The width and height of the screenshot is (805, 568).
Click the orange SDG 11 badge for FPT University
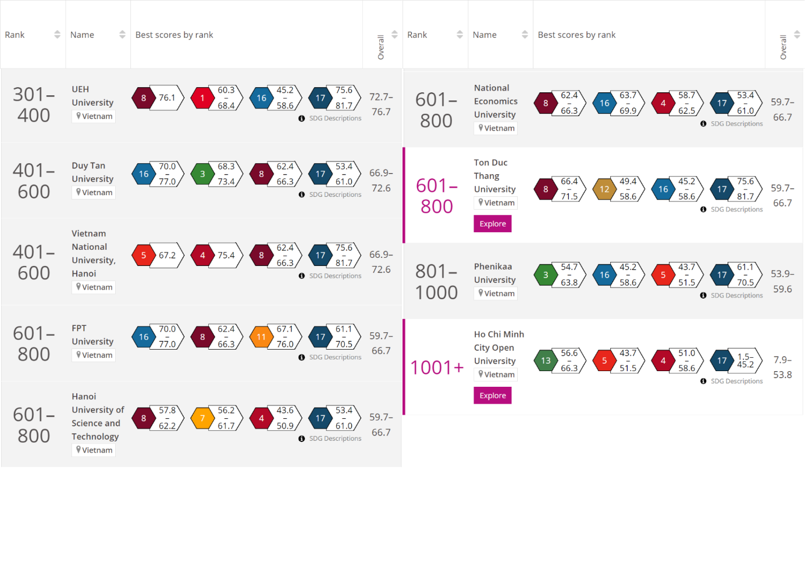pyautogui.click(x=261, y=337)
